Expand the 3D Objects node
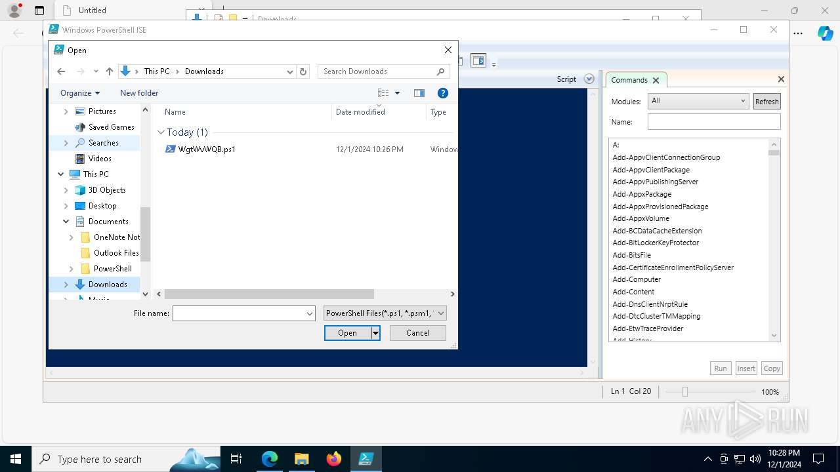The width and height of the screenshot is (840, 472). 66,190
